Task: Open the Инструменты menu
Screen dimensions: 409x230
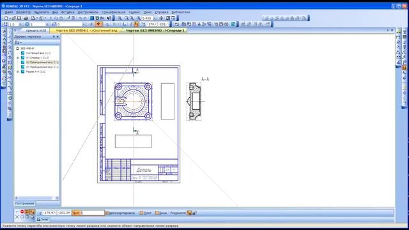Action: (x=88, y=12)
